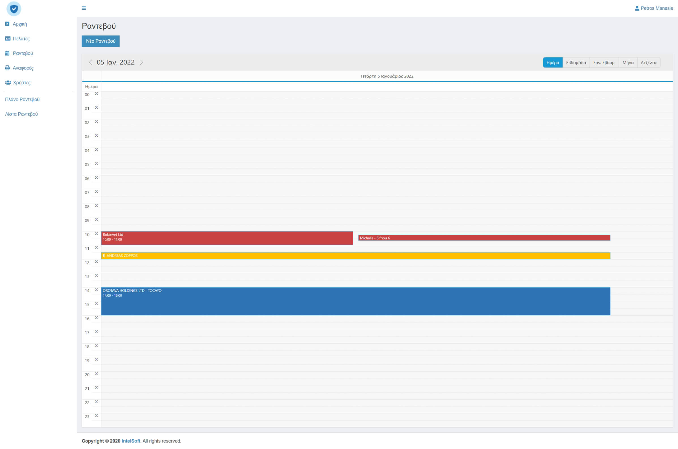Select the Ημέρα day view tab
The width and height of the screenshot is (678, 449).
(x=552, y=63)
